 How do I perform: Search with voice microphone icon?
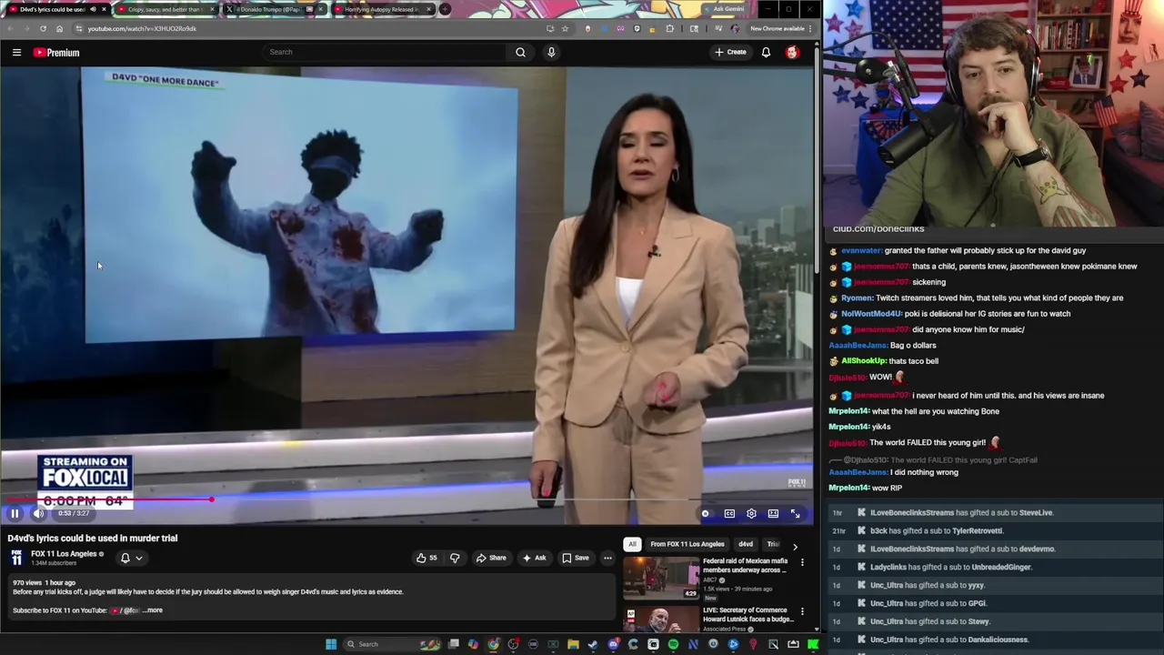point(551,52)
